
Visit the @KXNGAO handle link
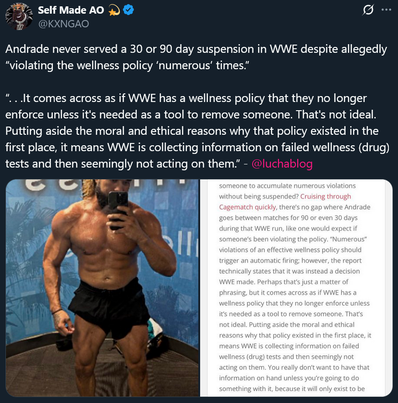[x=63, y=24]
